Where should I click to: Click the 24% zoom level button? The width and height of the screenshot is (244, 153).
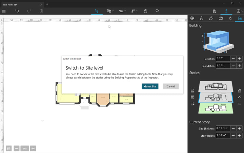tap(25, 149)
